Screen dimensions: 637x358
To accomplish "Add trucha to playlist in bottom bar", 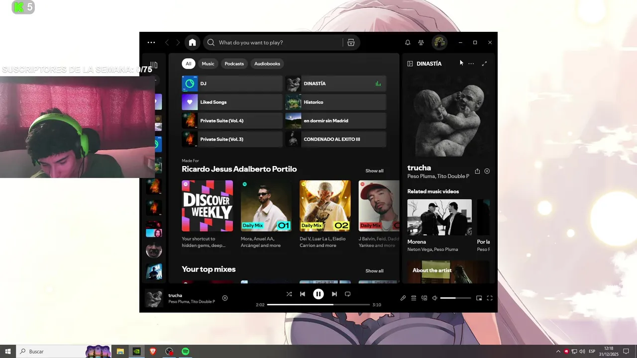I will point(225,298).
